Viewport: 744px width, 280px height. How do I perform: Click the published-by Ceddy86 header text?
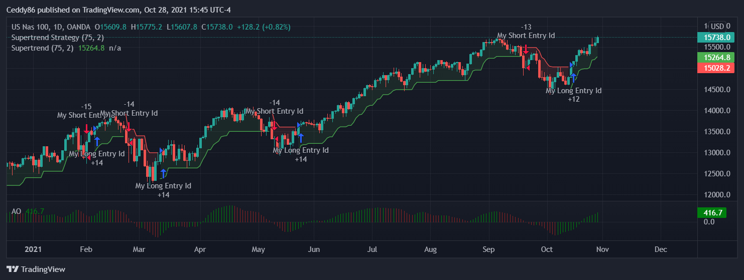118,10
